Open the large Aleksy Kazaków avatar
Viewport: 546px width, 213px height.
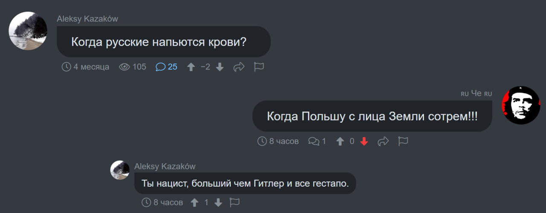28,31
